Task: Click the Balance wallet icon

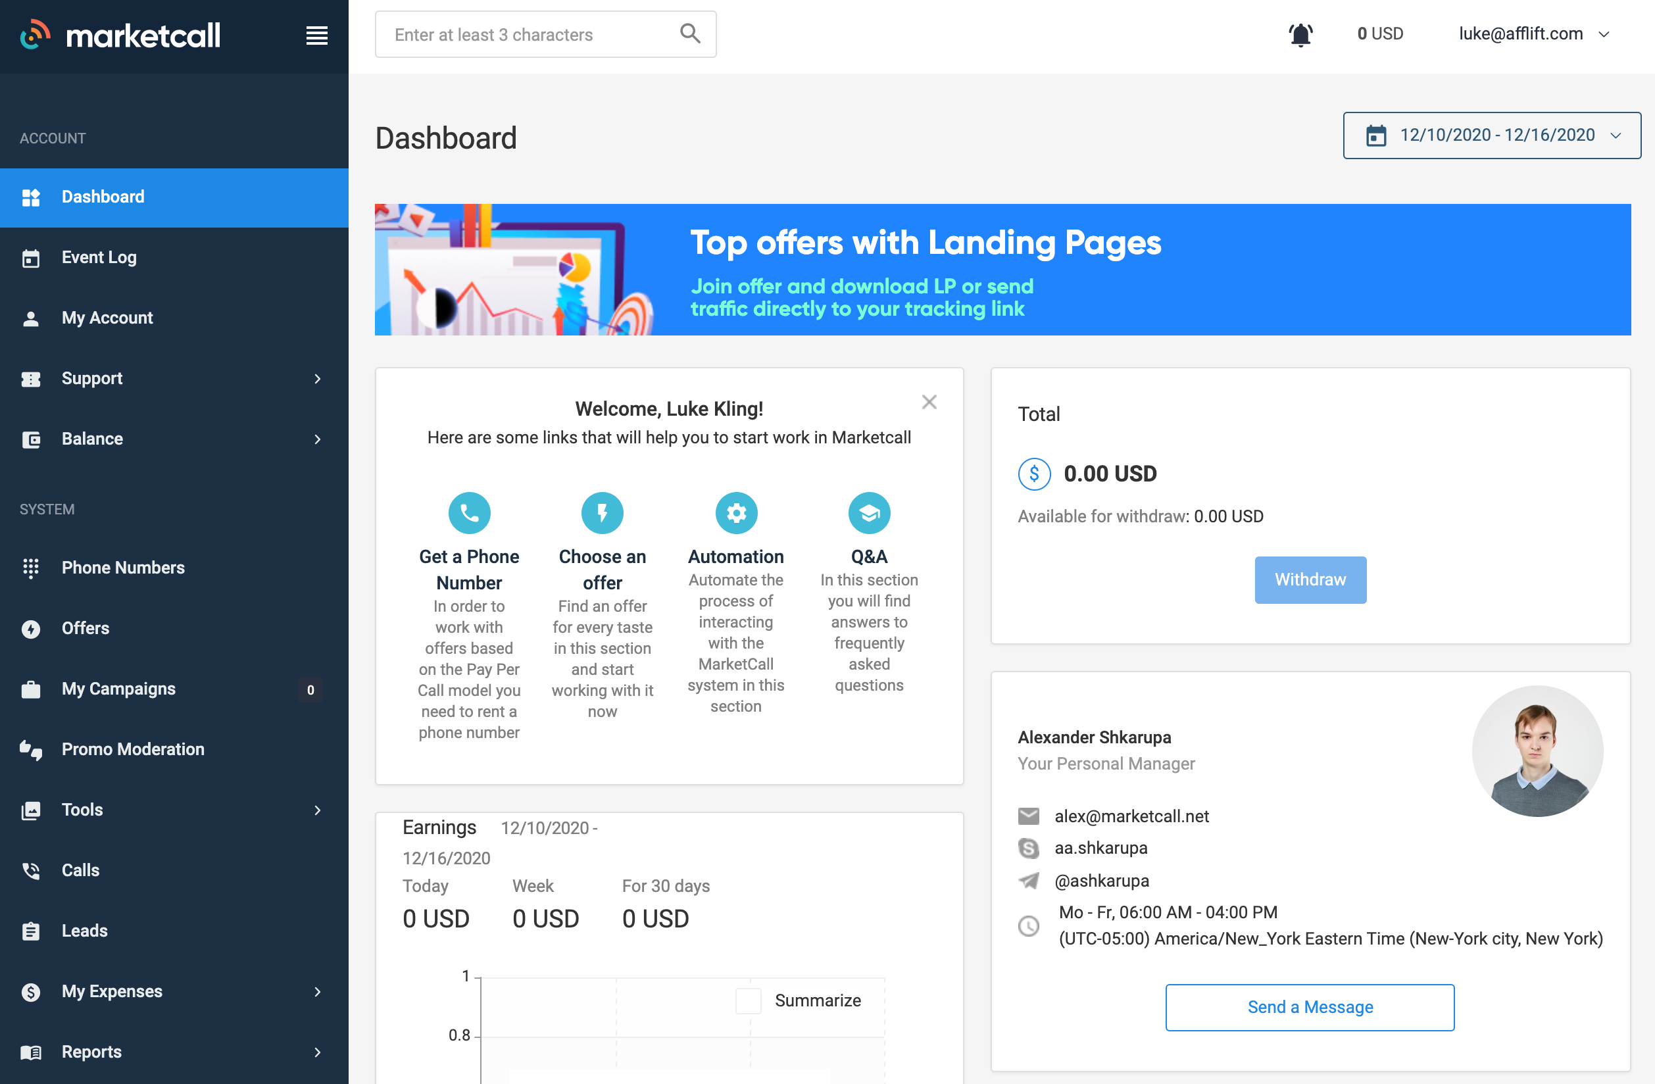Action: 31,439
